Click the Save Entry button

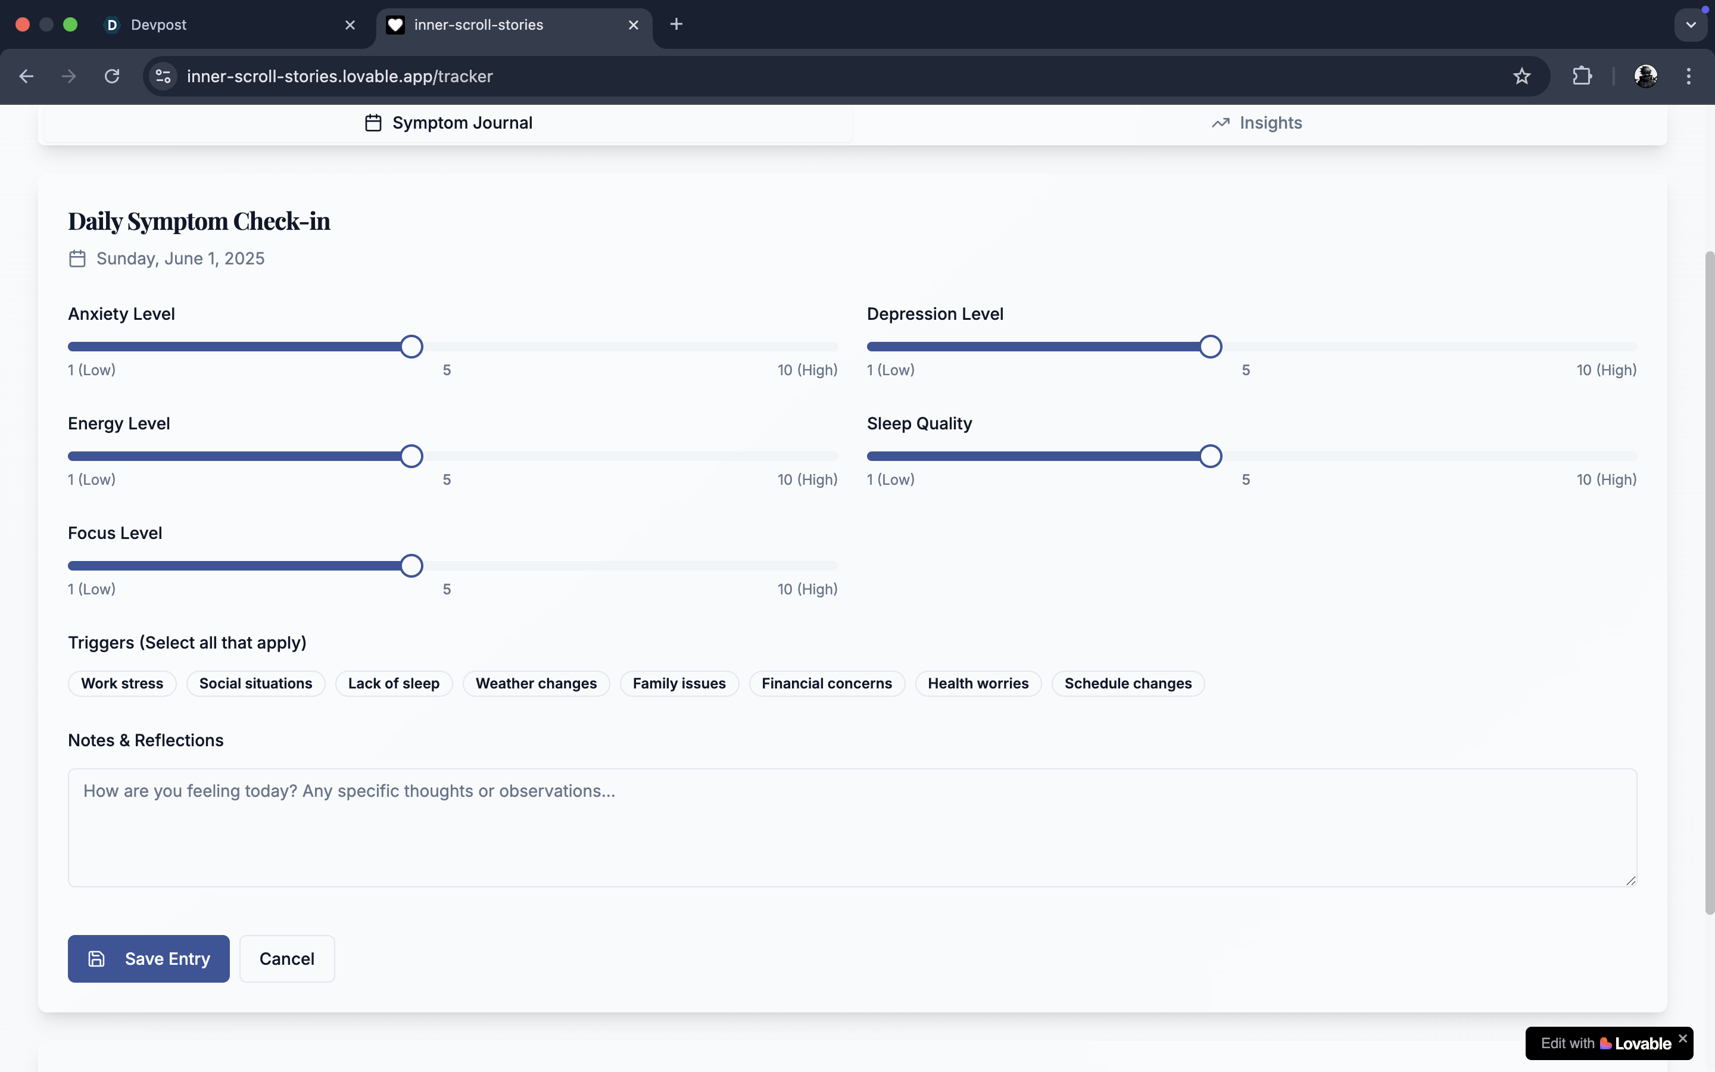[149, 959]
